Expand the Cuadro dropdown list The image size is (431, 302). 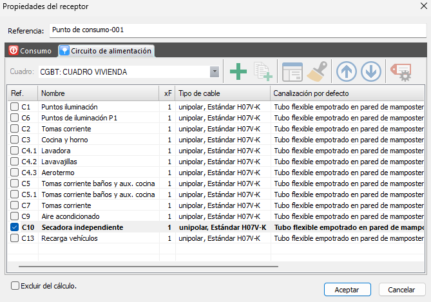click(x=215, y=72)
